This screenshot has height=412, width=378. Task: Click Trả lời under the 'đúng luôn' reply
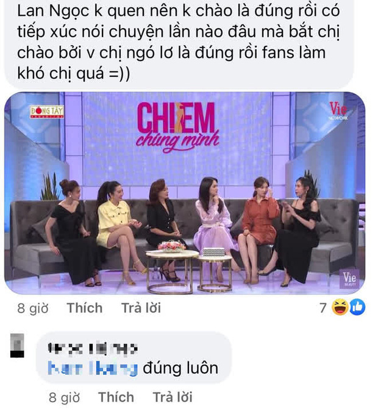pos(173,397)
